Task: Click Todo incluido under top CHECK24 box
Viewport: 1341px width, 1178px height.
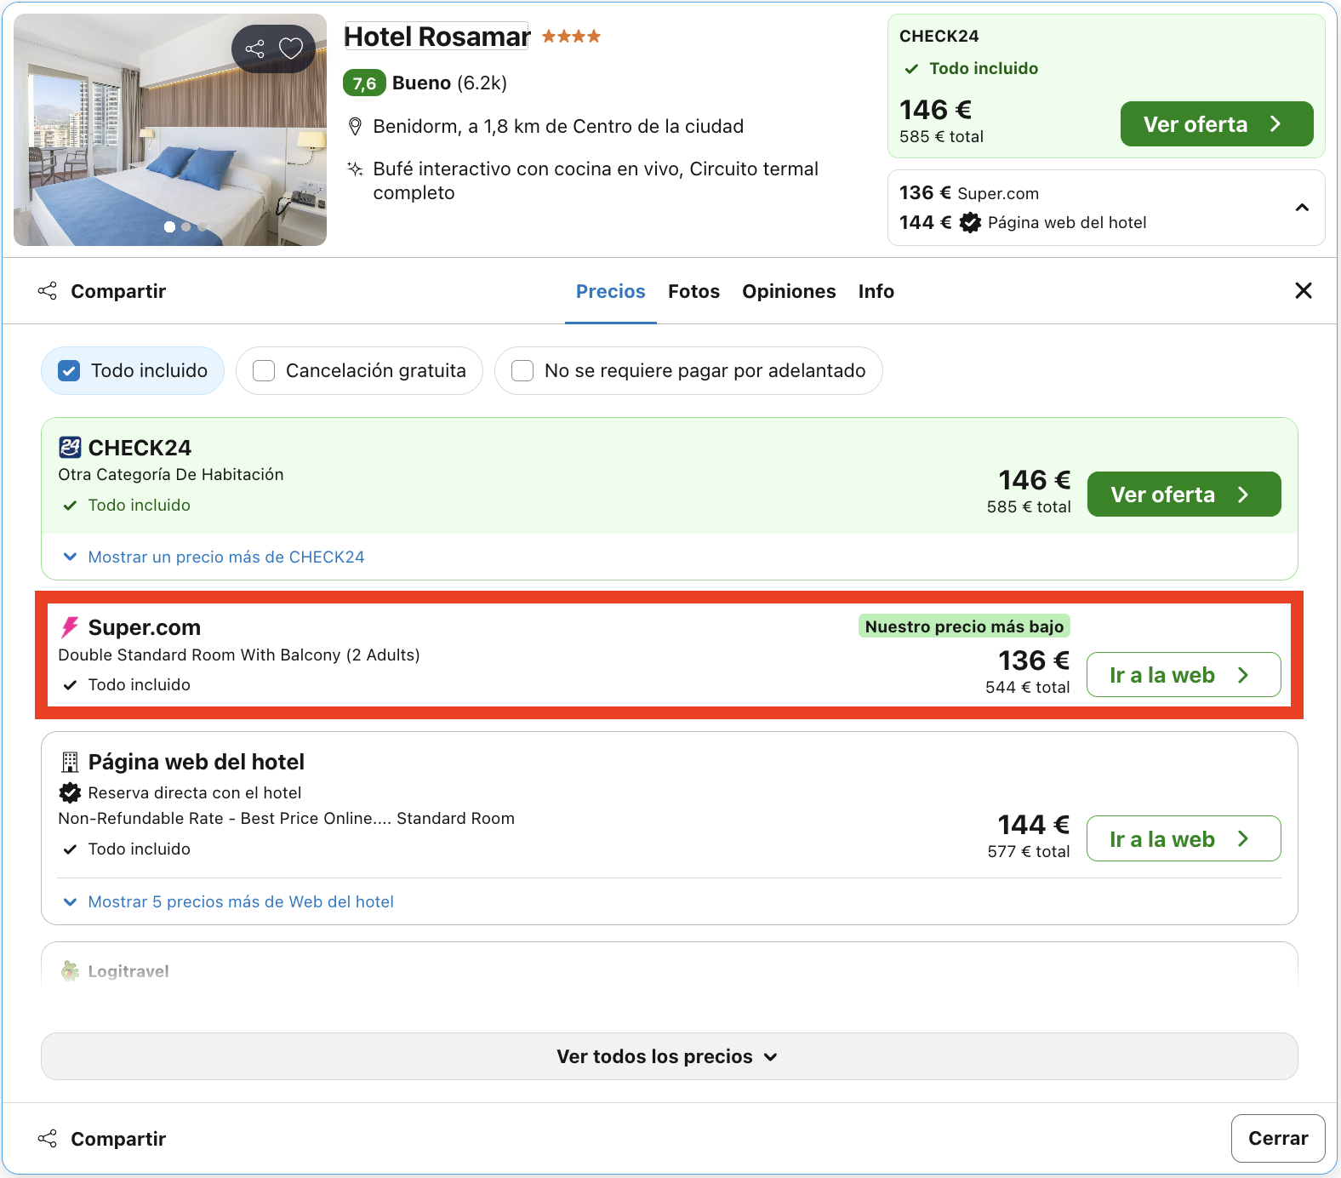Action: 983,69
